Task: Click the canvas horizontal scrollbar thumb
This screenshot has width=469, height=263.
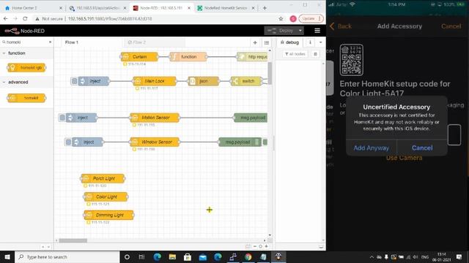Action: [73, 240]
